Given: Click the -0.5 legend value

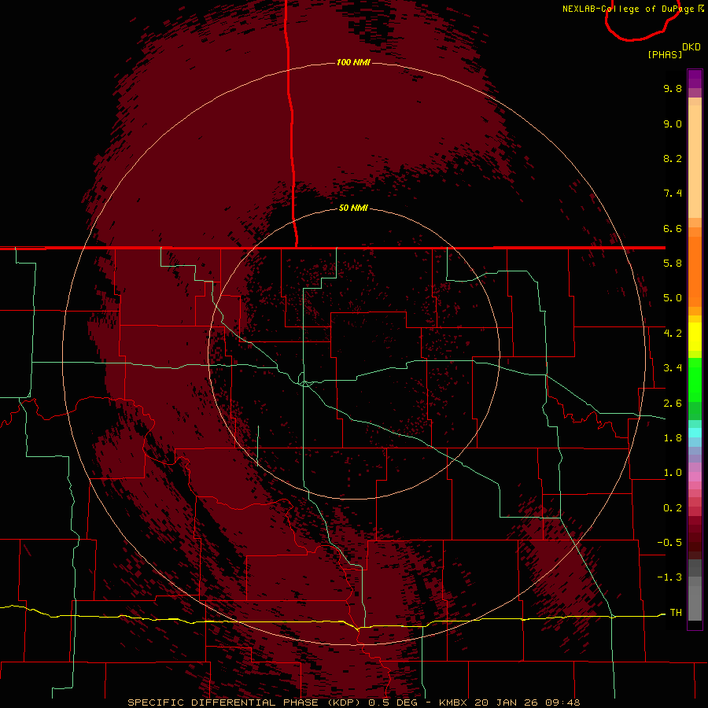Looking at the screenshot, I should tap(669, 543).
